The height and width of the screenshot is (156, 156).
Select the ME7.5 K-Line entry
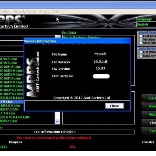[x=10, y=106]
